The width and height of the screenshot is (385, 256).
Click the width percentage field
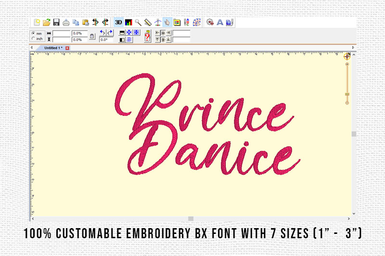coord(79,33)
